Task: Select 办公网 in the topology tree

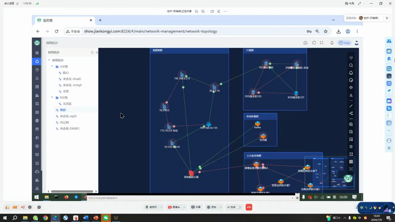Action: click(x=64, y=122)
